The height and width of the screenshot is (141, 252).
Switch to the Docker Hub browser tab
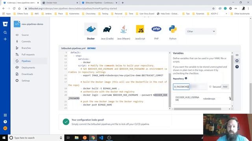tap(60, 3)
